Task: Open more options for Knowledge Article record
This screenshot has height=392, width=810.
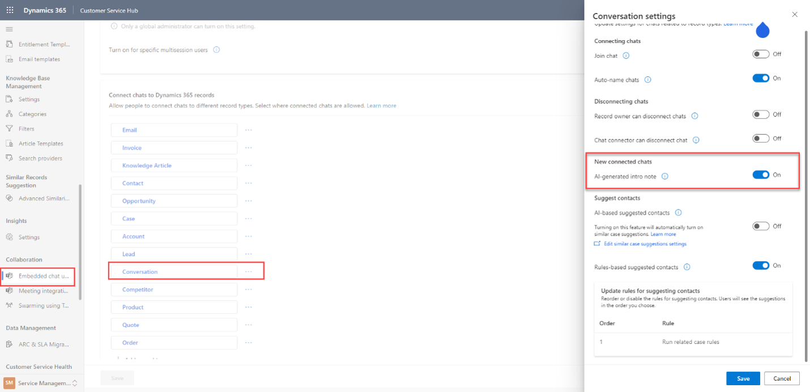Action: (248, 165)
